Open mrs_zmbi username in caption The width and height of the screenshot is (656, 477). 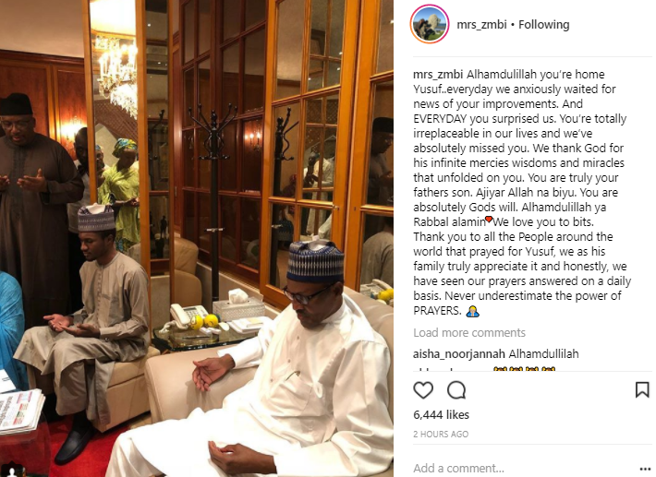coord(438,75)
